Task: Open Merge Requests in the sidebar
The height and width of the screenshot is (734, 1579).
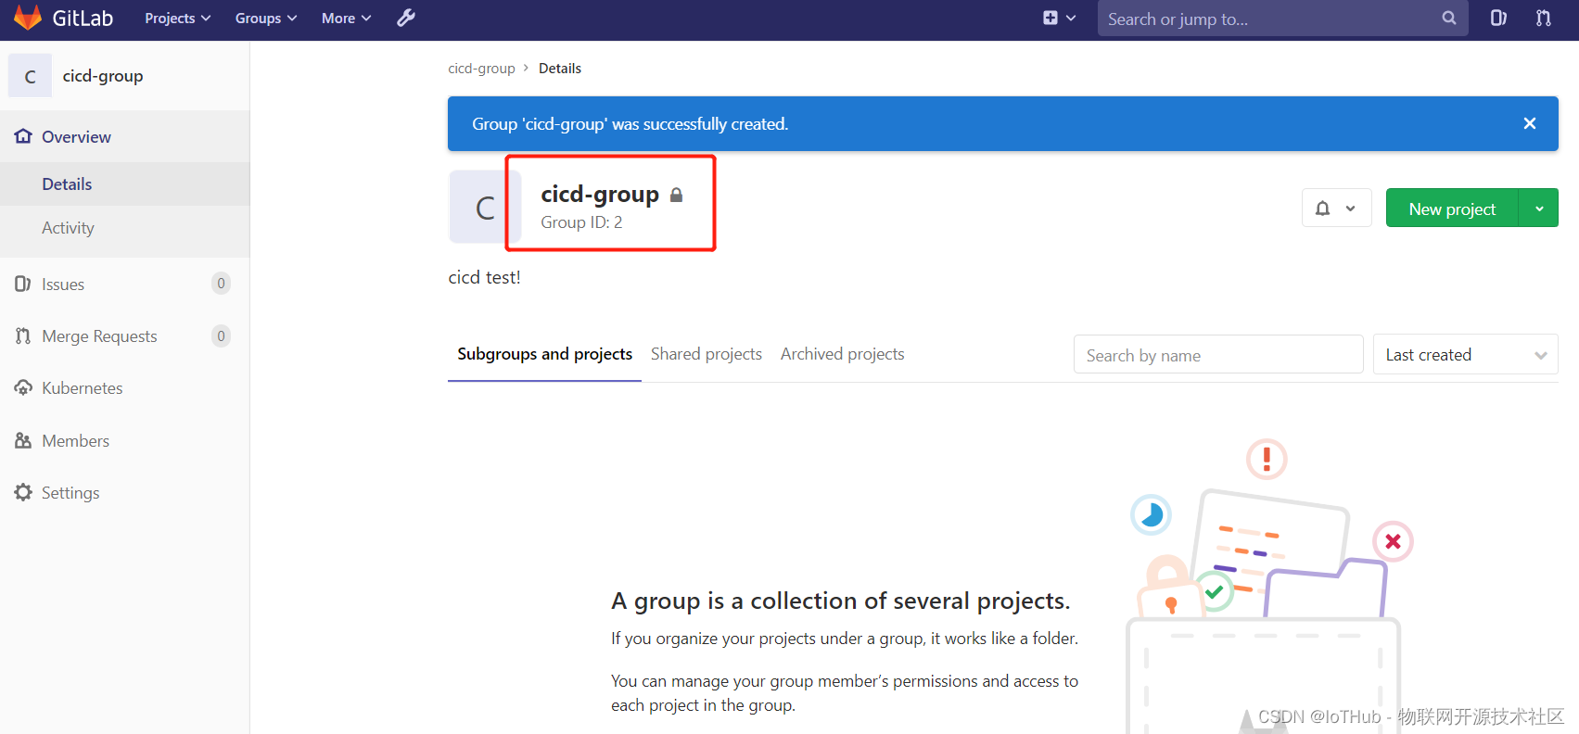Action: click(x=124, y=335)
